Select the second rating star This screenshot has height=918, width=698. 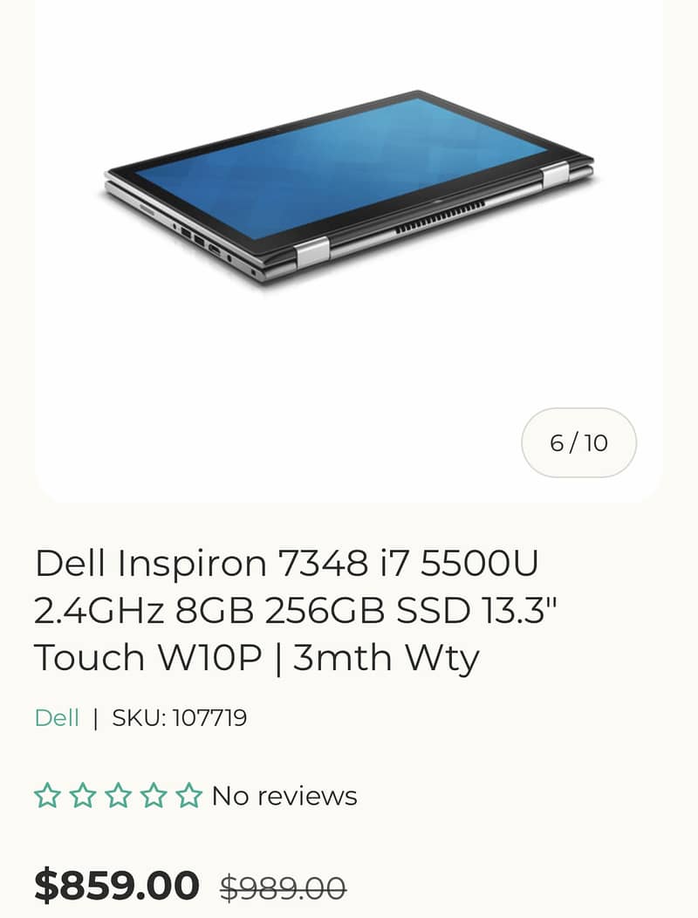point(83,795)
